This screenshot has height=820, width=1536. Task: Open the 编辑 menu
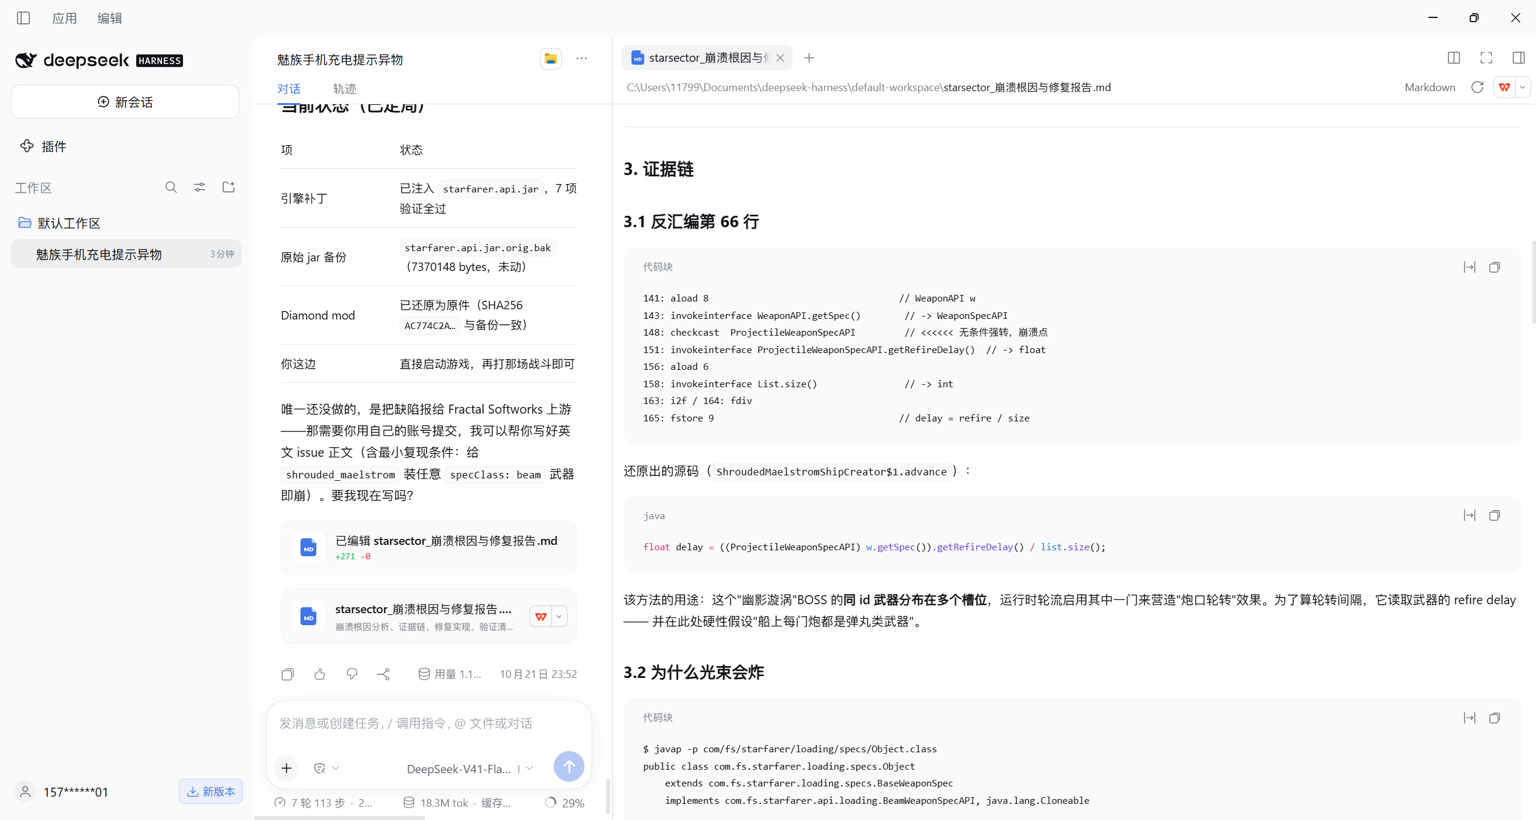110,18
